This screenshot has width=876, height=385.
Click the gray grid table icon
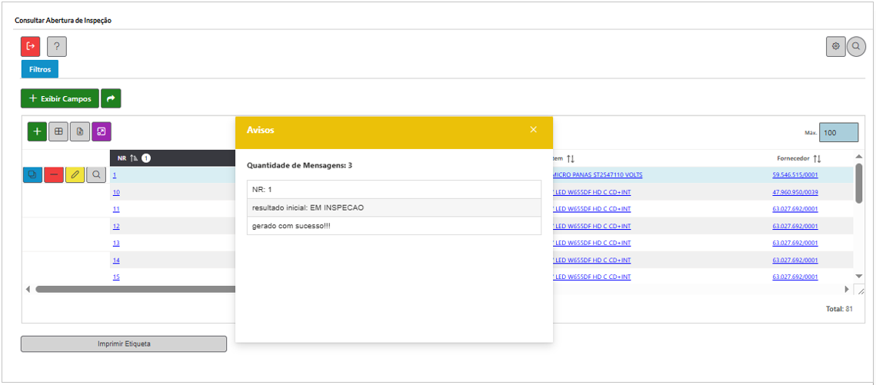[x=58, y=132]
